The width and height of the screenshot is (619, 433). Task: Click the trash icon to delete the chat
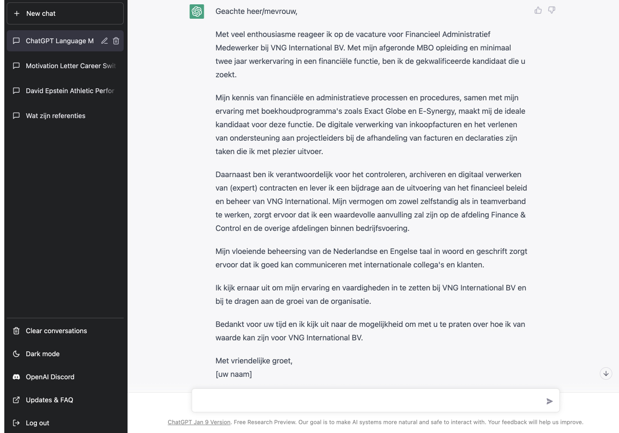(x=116, y=40)
